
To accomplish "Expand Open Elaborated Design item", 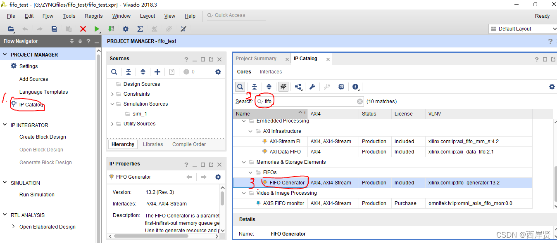I will tap(13, 226).
